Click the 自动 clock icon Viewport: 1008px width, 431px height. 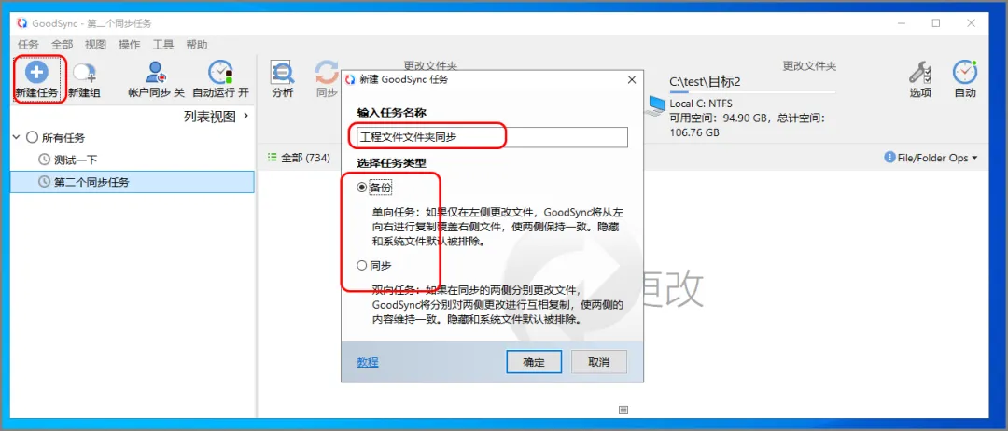(x=964, y=73)
